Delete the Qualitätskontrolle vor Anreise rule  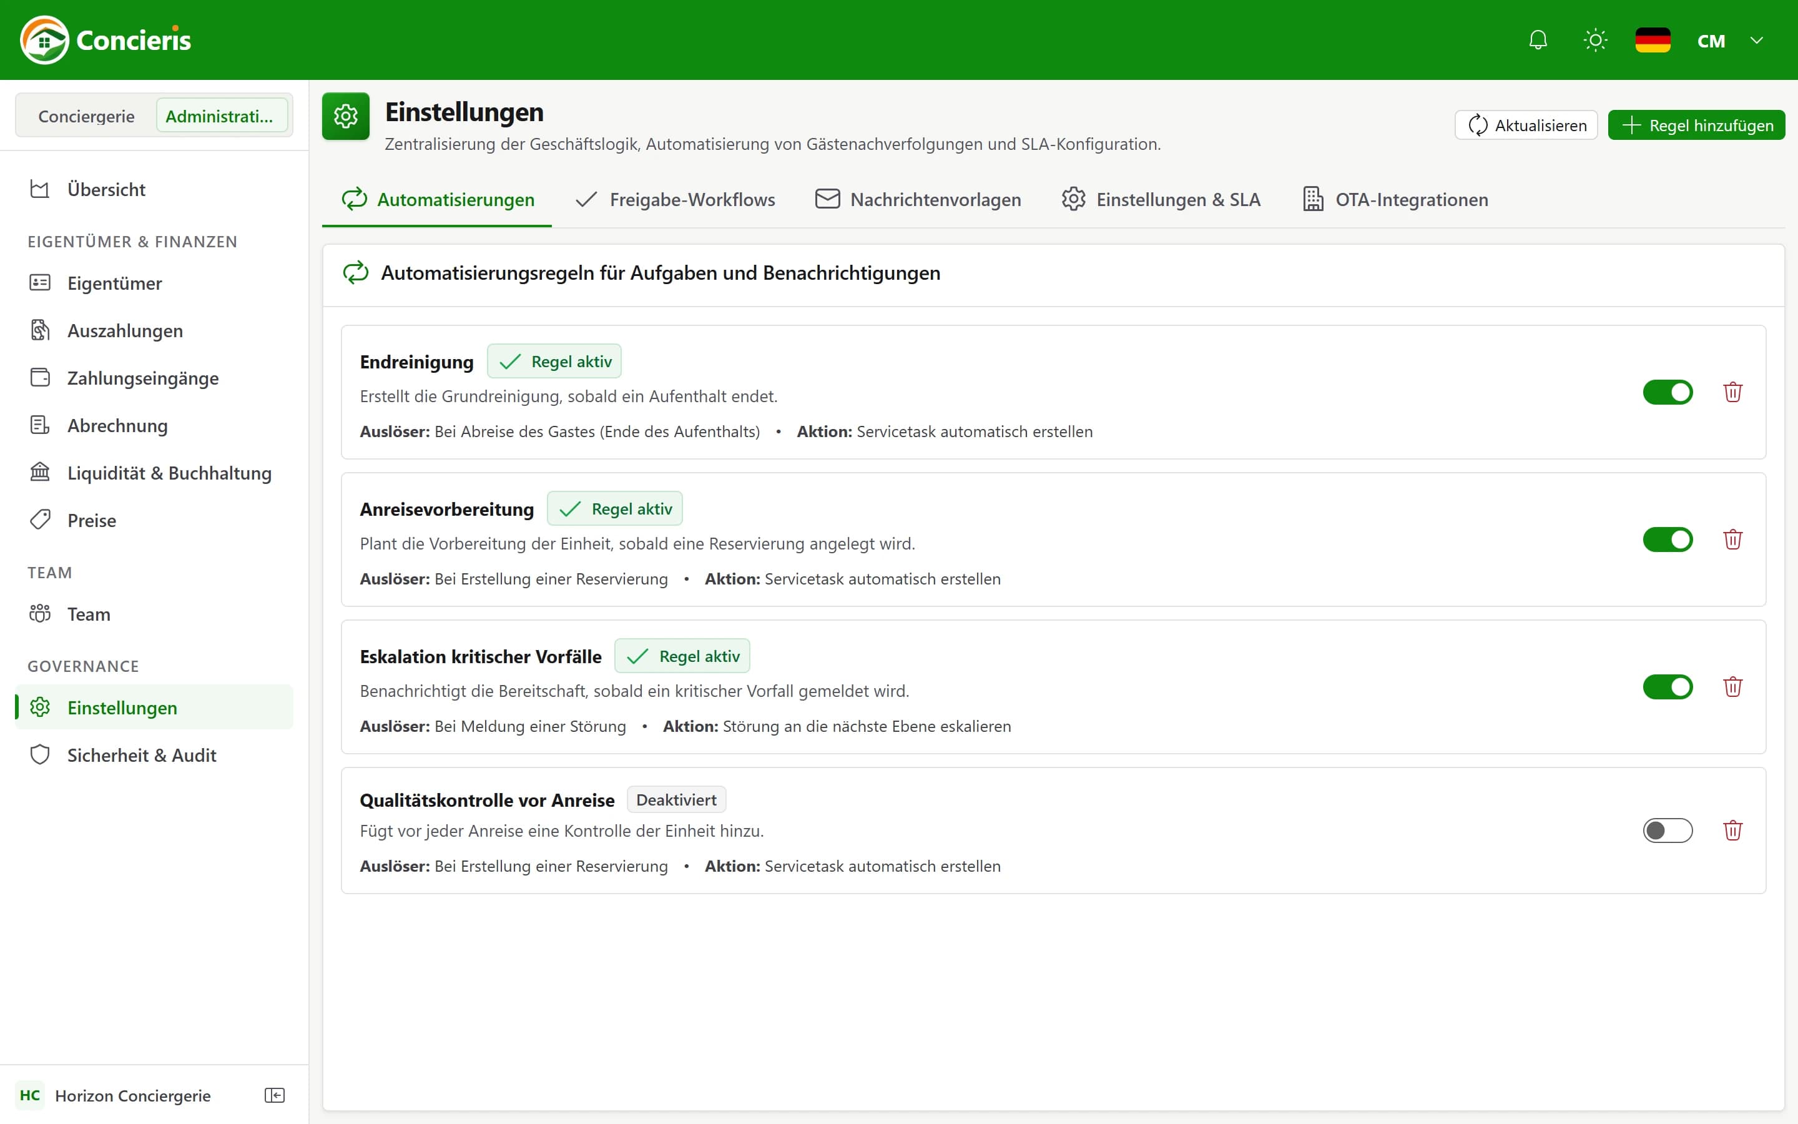(x=1732, y=831)
